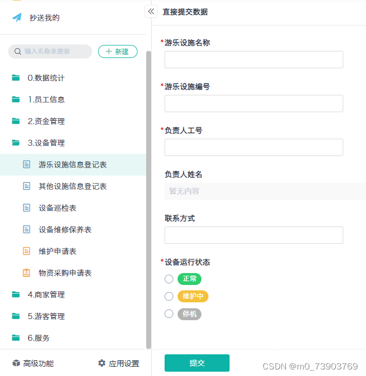The image size is (366, 376).
Task: Click the open 3.设备管理 folder icon
Action: point(16,142)
